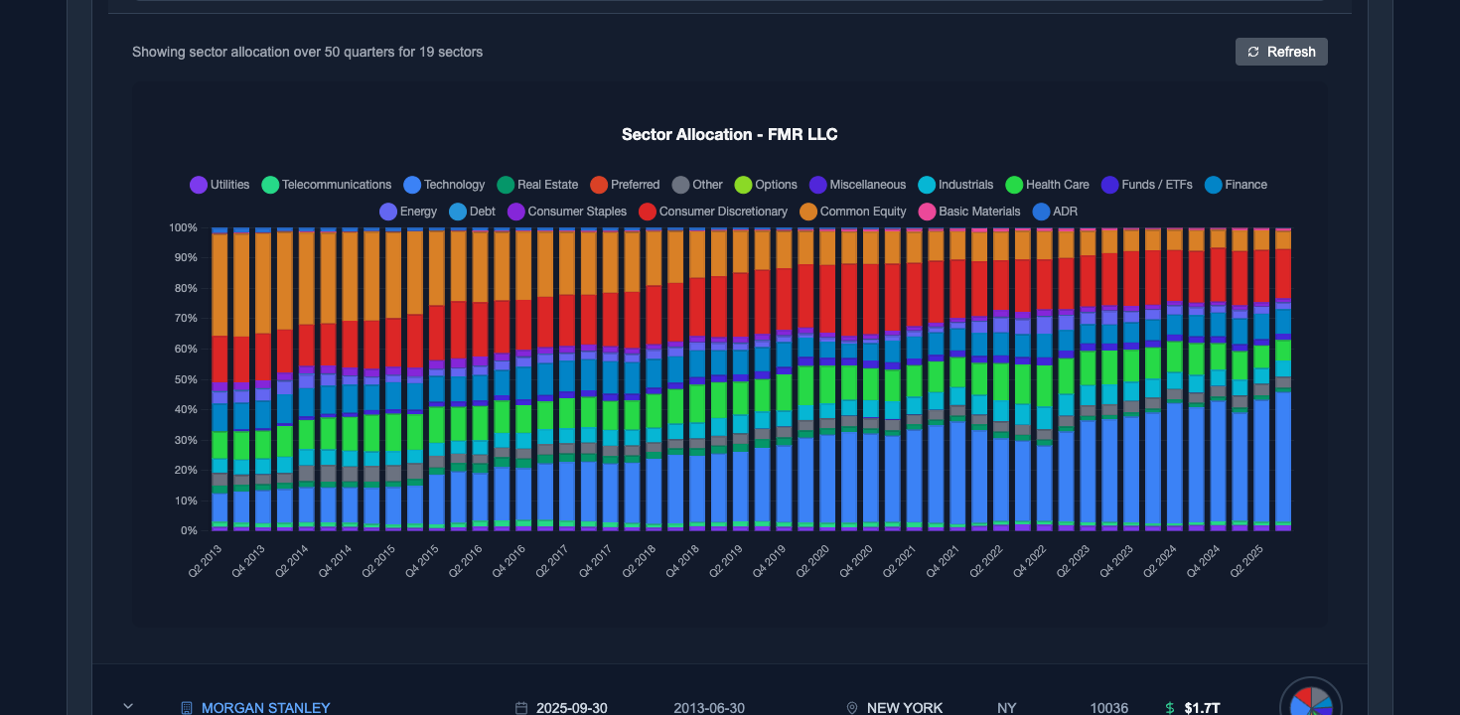Click the dollar sign icon before $1.7T
This screenshot has width=1460, height=715.
(x=1170, y=707)
